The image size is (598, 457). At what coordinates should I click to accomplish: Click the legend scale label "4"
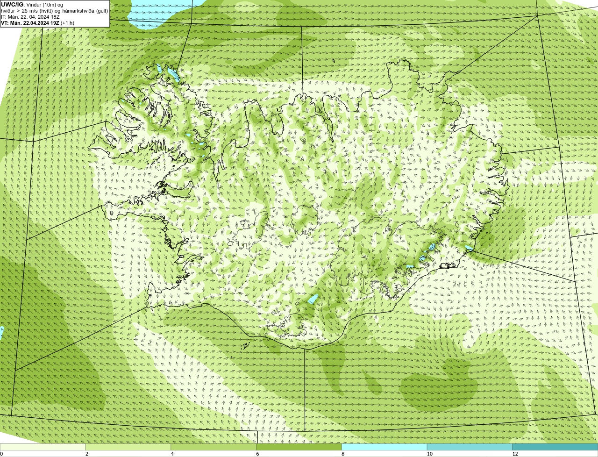172,454
